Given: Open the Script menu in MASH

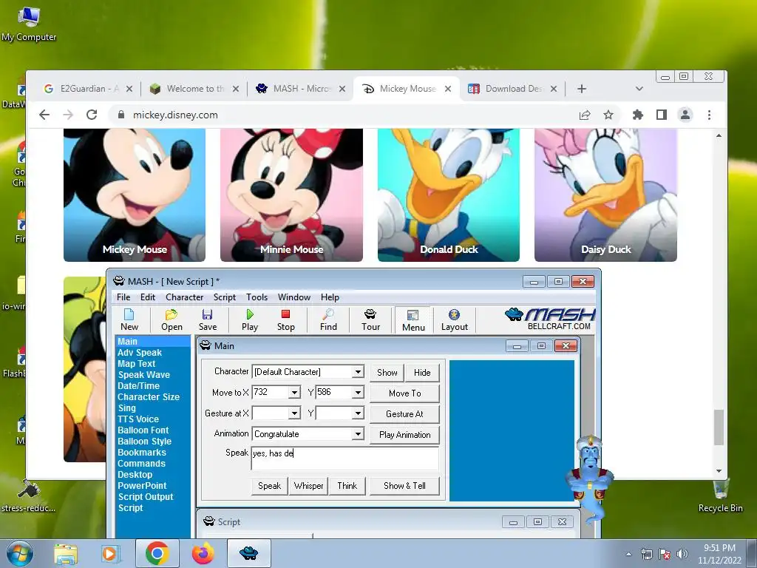Looking at the screenshot, I should (225, 297).
